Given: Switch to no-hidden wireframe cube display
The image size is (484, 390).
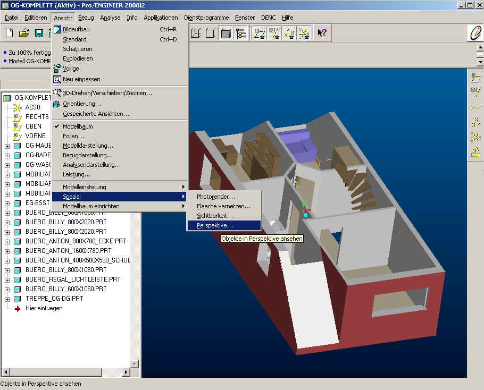Looking at the screenshot, I should pos(211,33).
